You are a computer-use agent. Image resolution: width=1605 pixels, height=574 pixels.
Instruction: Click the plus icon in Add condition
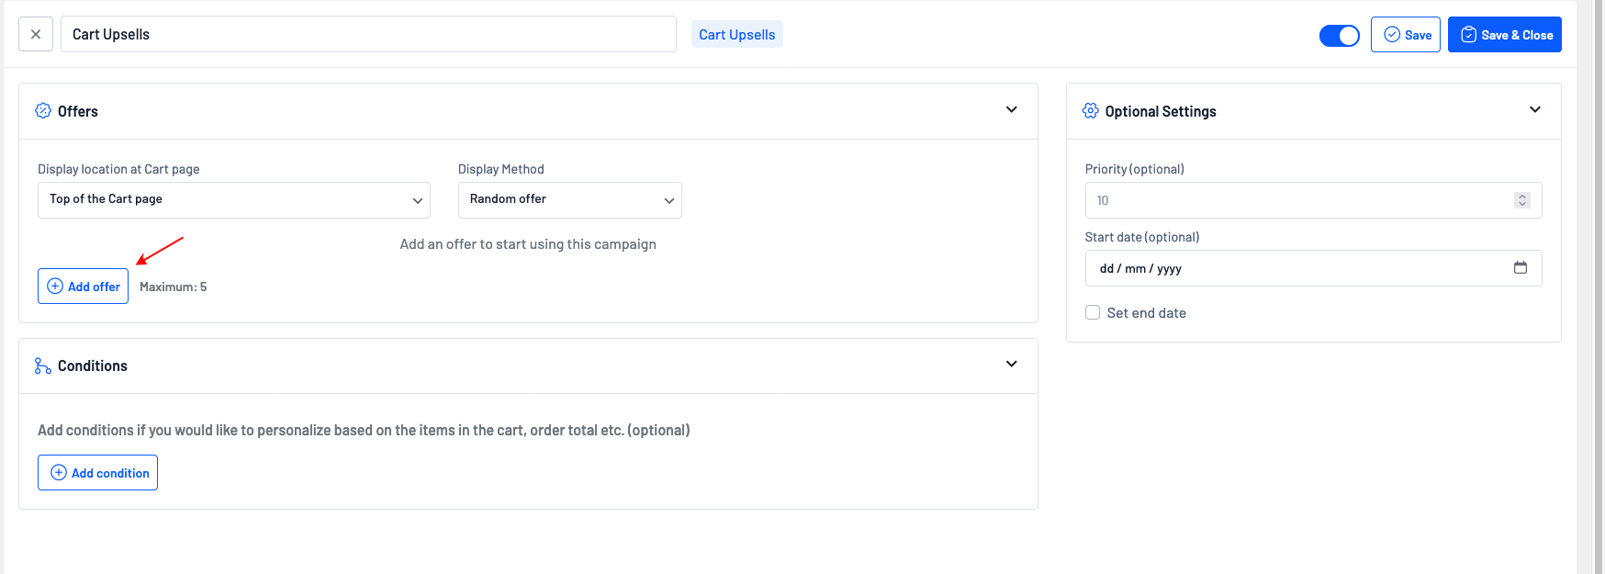pos(59,473)
